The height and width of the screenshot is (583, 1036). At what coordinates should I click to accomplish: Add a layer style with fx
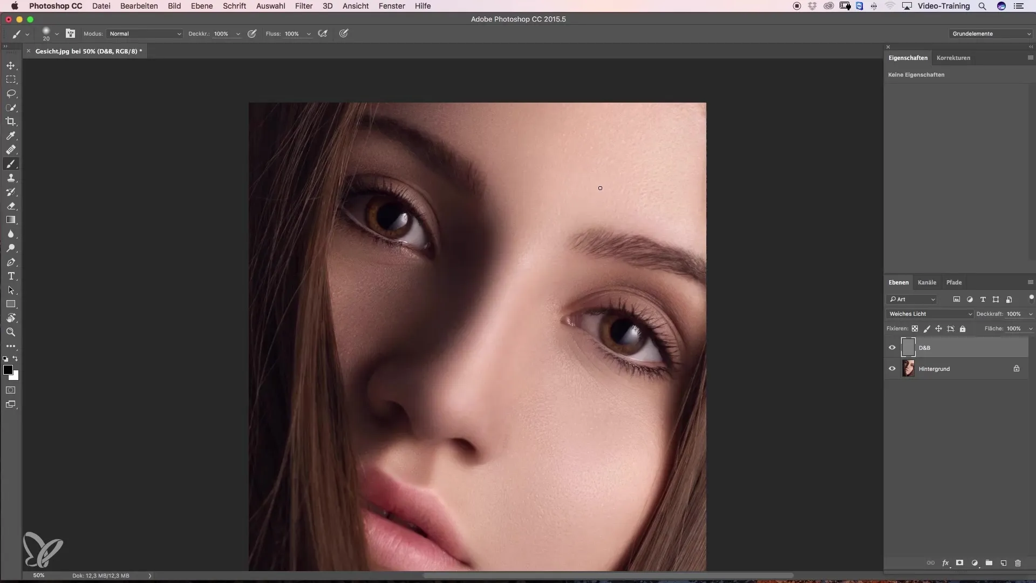pos(945,563)
